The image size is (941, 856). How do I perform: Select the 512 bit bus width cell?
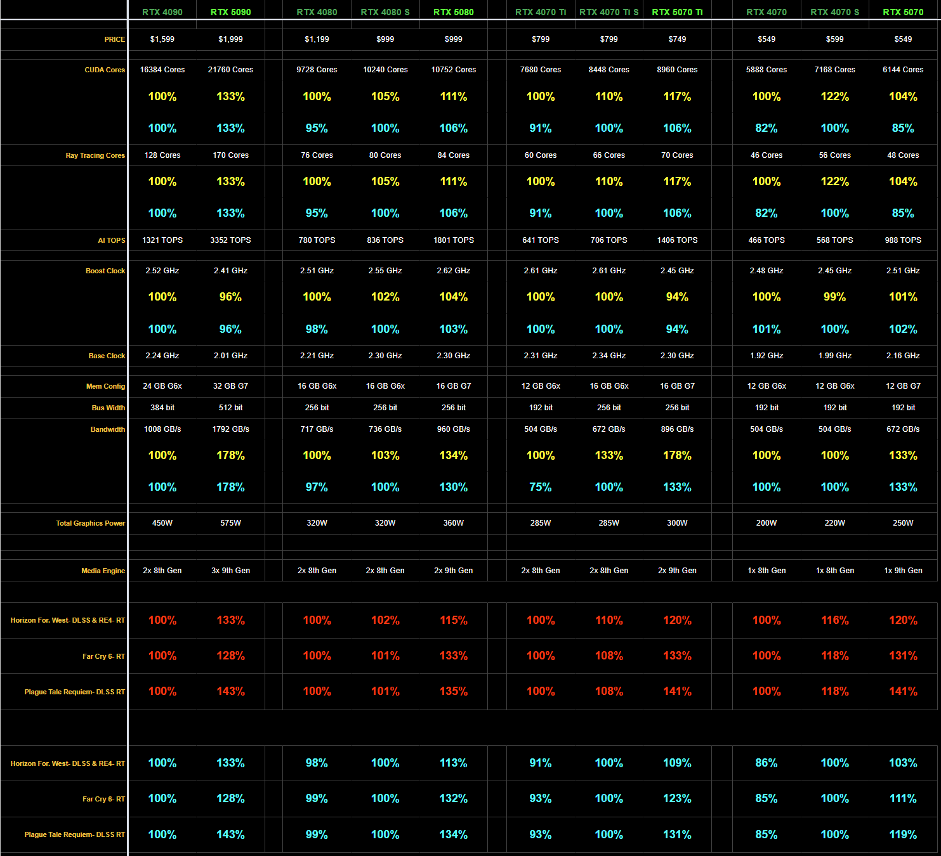[230, 408]
